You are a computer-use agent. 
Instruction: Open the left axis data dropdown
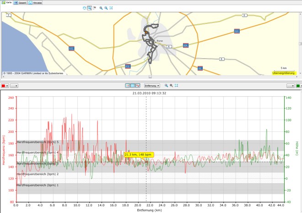tap(14, 85)
